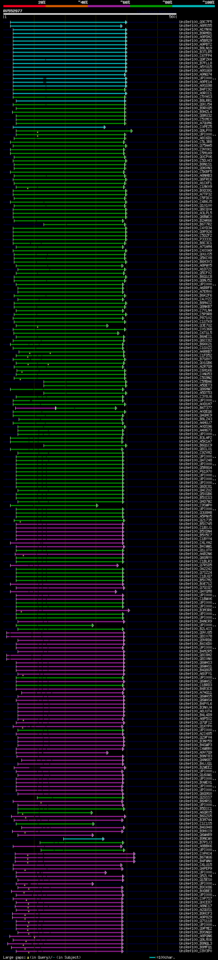Click the UniRef100_A8I6D1 hit name
The height and width of the screenshot is (960, 218).
click(x=196, y=138)
